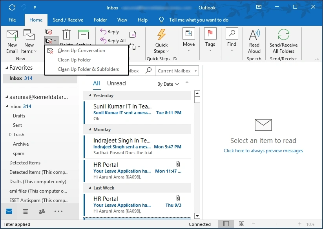
Task: Collapse the Favorites section
Action: pos(7,68)
